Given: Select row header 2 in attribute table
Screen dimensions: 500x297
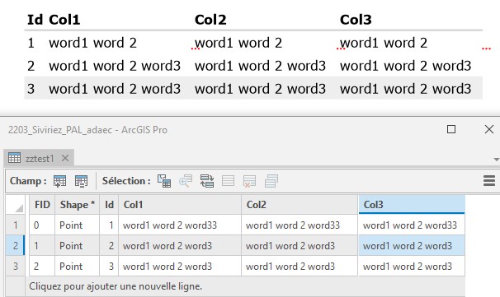Looking at the screenshot, I should pos(16,245).
